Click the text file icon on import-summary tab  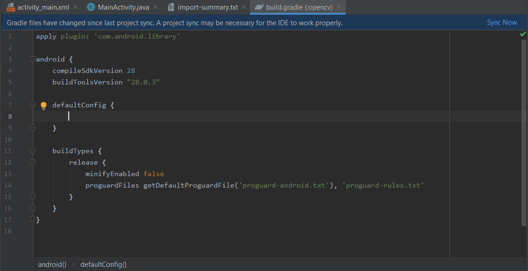pyautogui.click(x=171, y=7)
